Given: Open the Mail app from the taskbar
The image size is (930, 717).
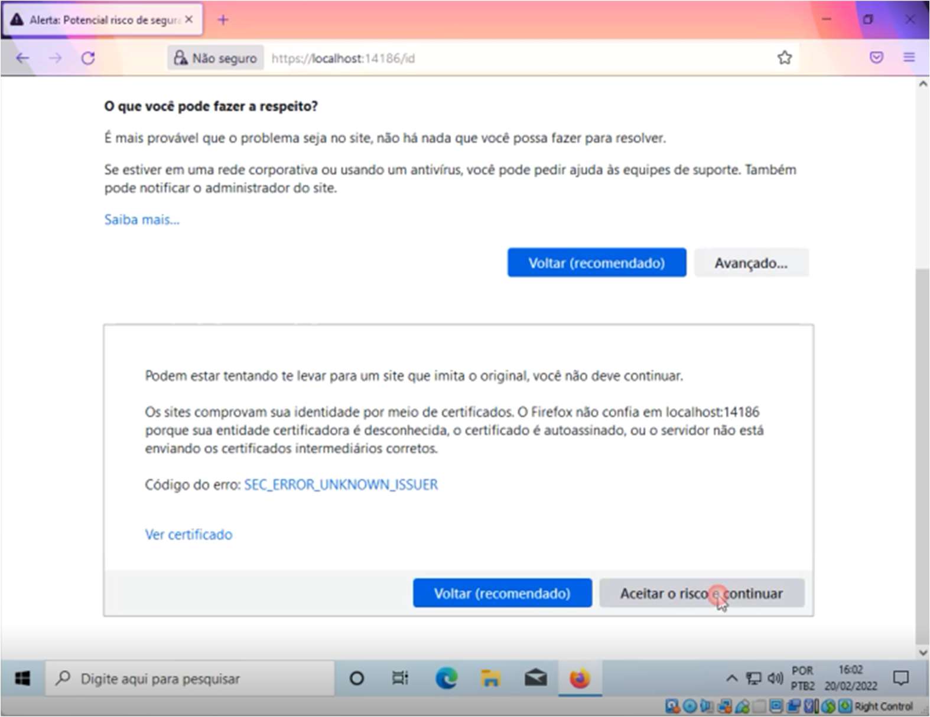Looking at the screenshot, I should 535,679.
